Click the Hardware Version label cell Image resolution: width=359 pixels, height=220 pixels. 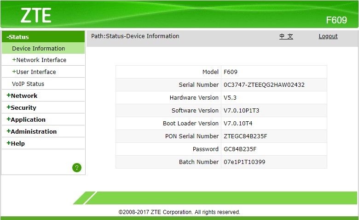click(168, 97)
